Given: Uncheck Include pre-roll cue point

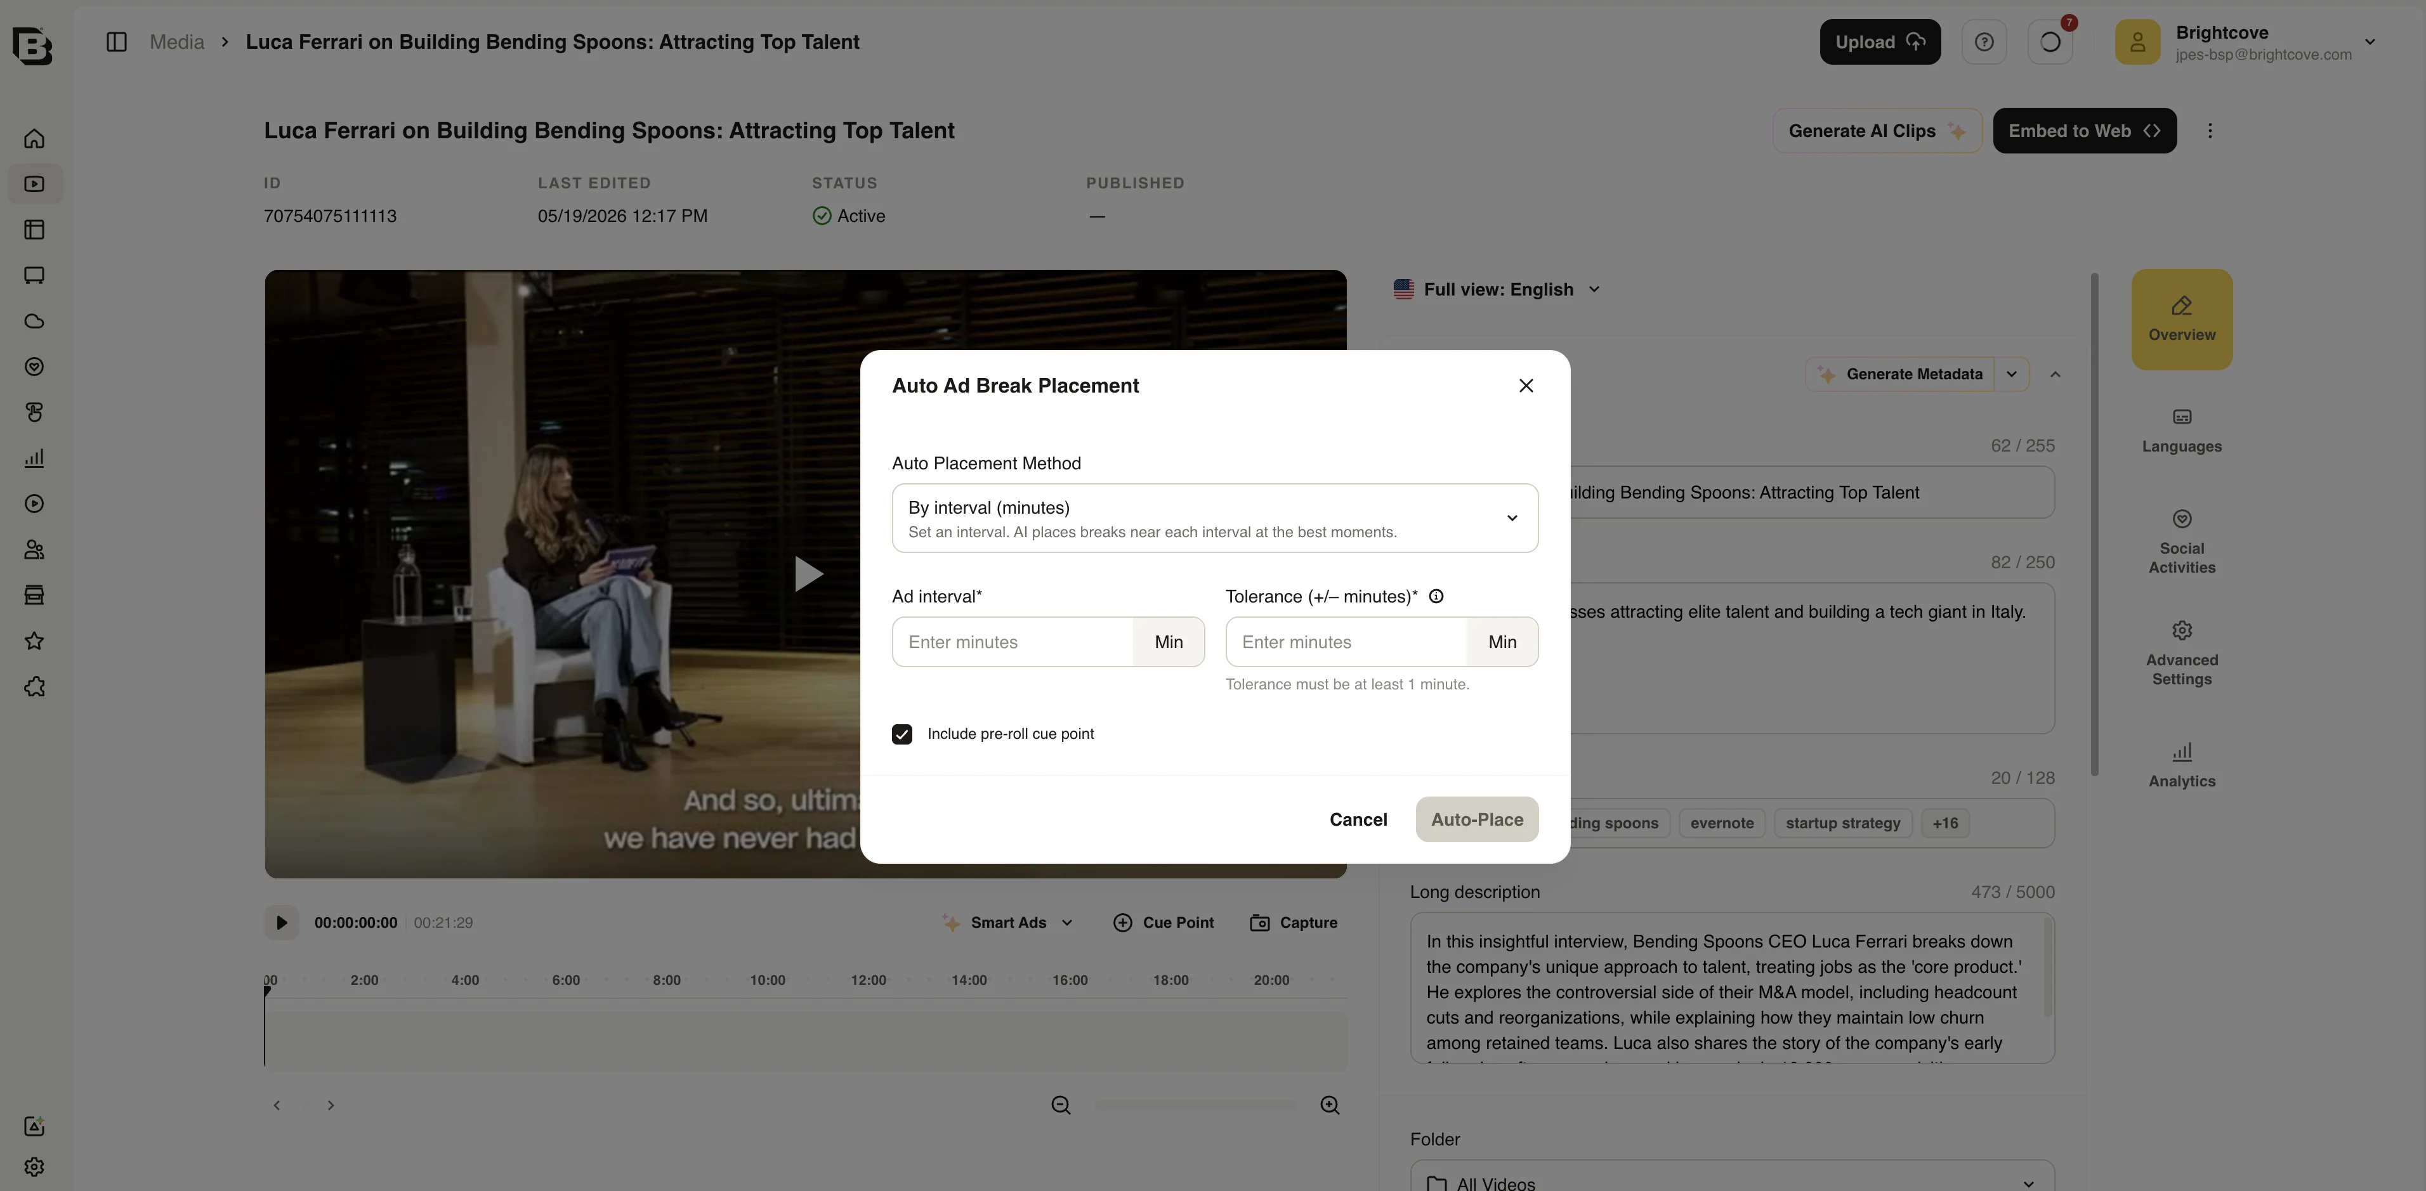Looking at the screenshot, I should pos(902,734).
